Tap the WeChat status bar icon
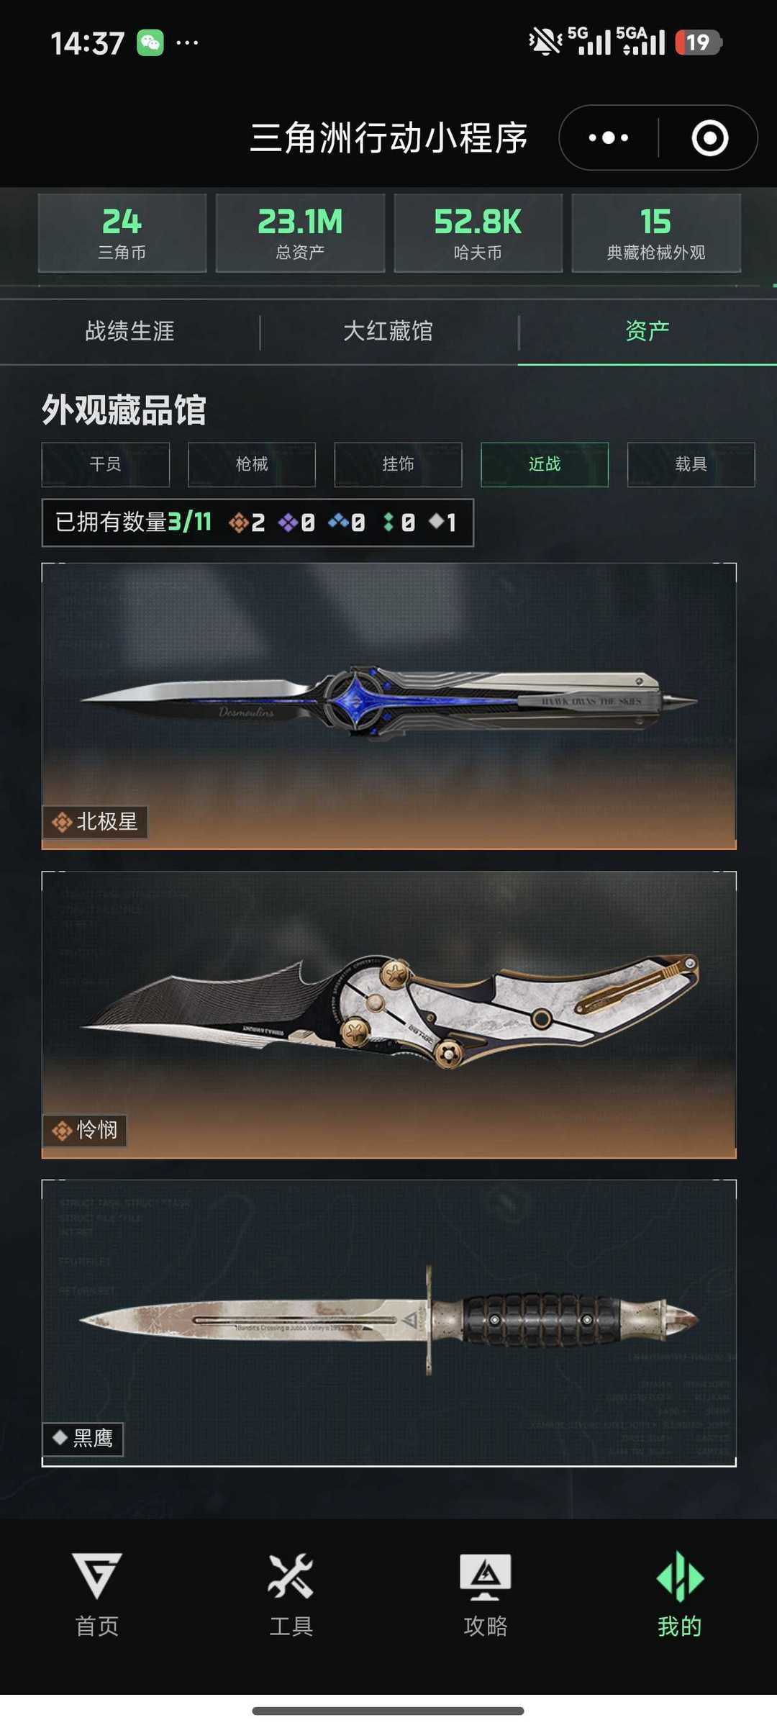Image resolution: width=777 pixels, height=1728 pixels. (150, 42)
